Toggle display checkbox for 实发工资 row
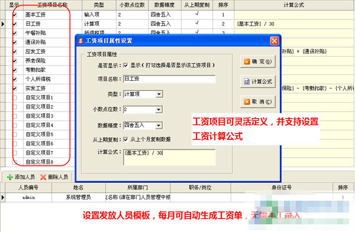This screenshot has height=232, width=355. tap(15, 89)
